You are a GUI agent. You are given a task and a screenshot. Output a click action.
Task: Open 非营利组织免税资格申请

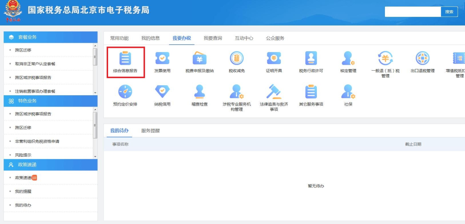coord(37,141)
